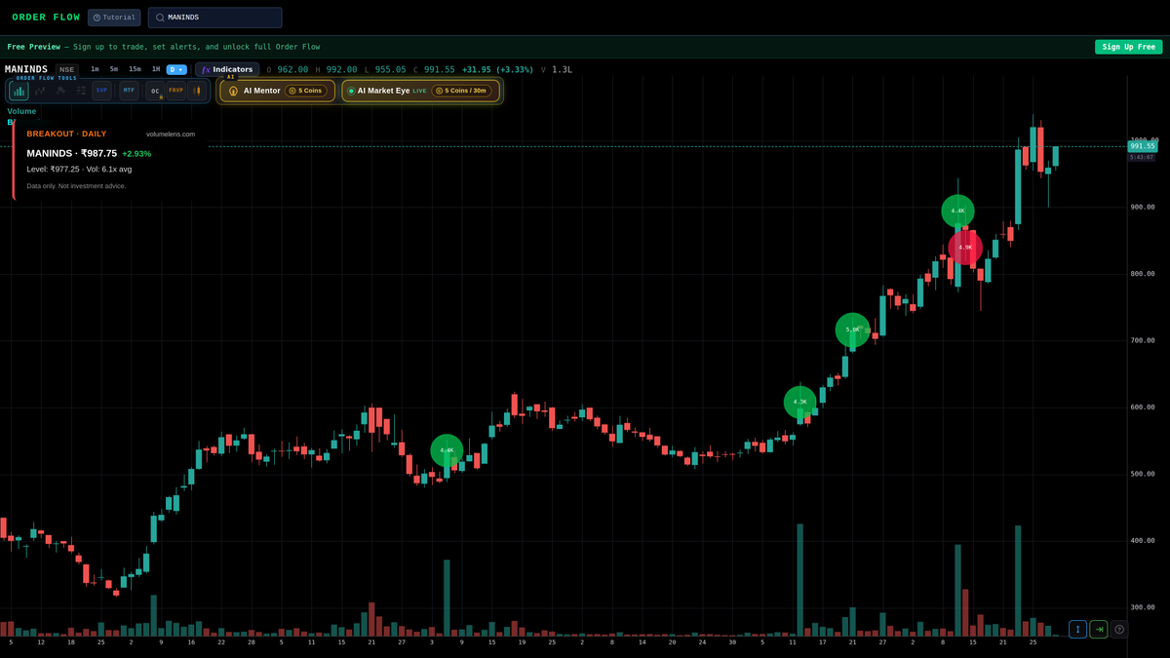Expand the D timeframe dropdown
The image size is (1170, 658).
(176, 69)
